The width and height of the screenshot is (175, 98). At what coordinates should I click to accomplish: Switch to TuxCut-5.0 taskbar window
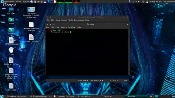click(x=84, y=96)
